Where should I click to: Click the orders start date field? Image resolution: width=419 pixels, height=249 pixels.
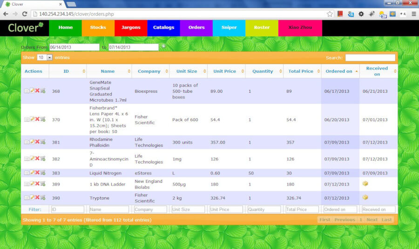coord(74,47)
